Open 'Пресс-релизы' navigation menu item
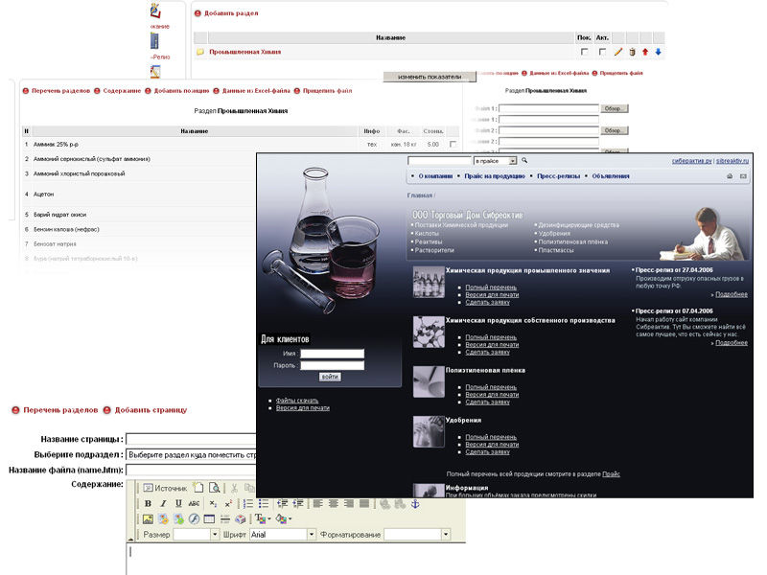This screenshot has height=575, width=767. click(557, 176)
